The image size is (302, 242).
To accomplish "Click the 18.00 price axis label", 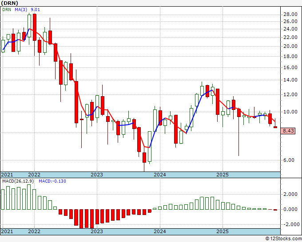I will [290, 56].
